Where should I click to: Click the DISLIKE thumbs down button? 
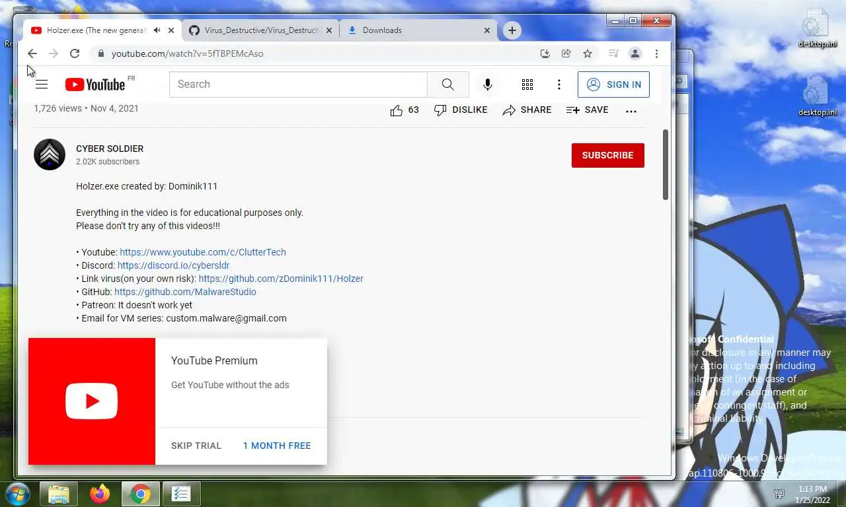(461, 110)
